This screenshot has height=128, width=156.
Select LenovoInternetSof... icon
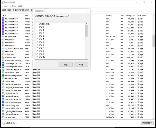point(3,99)
